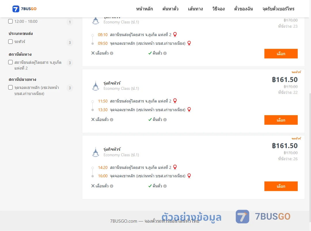Open reschedule info icon on 14:20 trip

tap(112, 186)
